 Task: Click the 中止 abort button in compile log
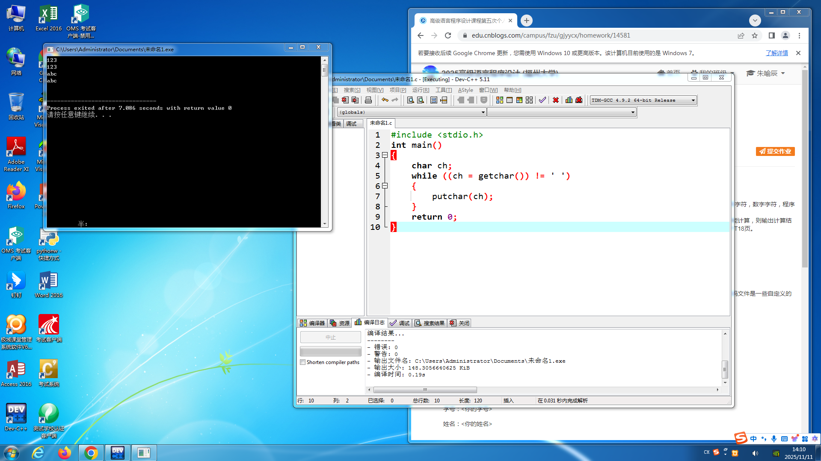pyautogui.click(x=331, y=337)
